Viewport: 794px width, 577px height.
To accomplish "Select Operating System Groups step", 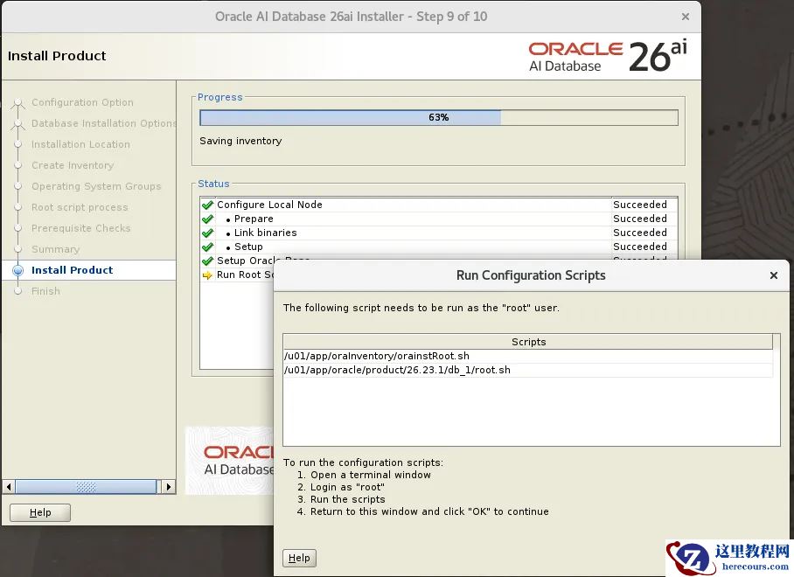I will coord(96,186).
